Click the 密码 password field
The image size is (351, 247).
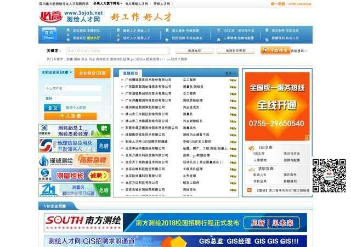click(73, 98)
